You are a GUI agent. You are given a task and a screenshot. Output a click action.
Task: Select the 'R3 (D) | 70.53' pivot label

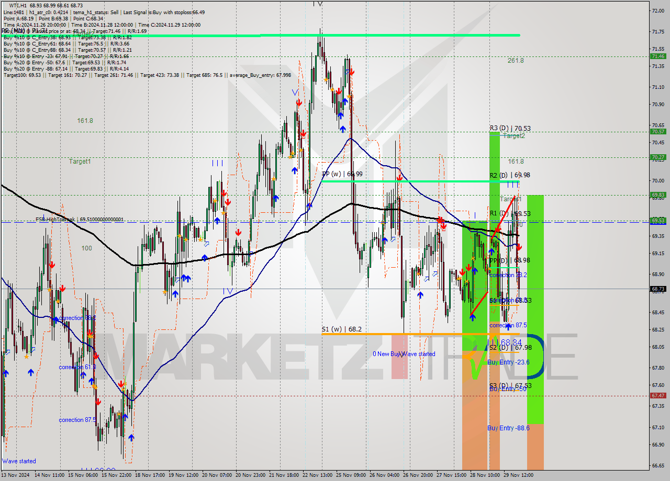tap(510, 128)
